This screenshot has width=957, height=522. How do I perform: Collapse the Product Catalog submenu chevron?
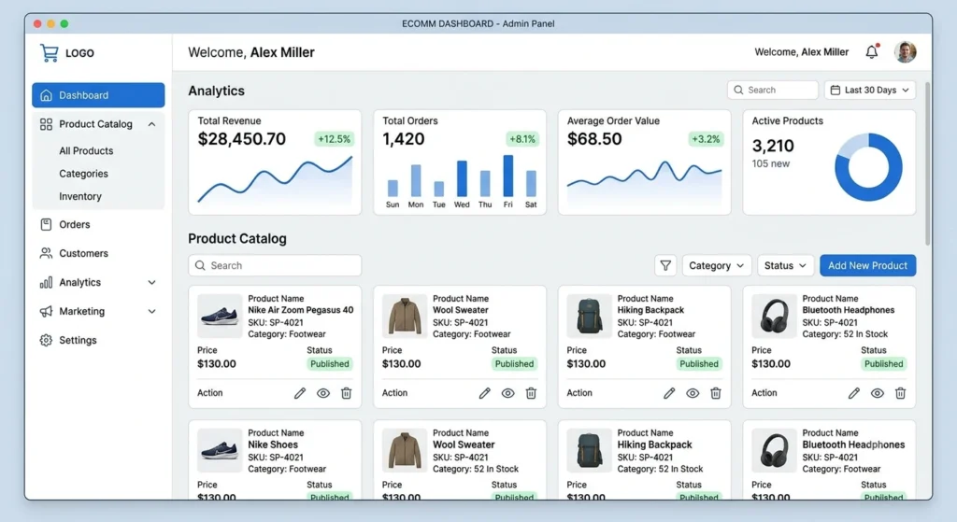(x=152, y=124)
